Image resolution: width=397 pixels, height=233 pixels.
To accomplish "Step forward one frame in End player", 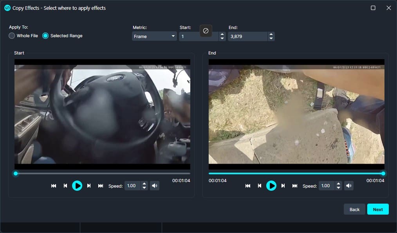I will pos(283,186).
